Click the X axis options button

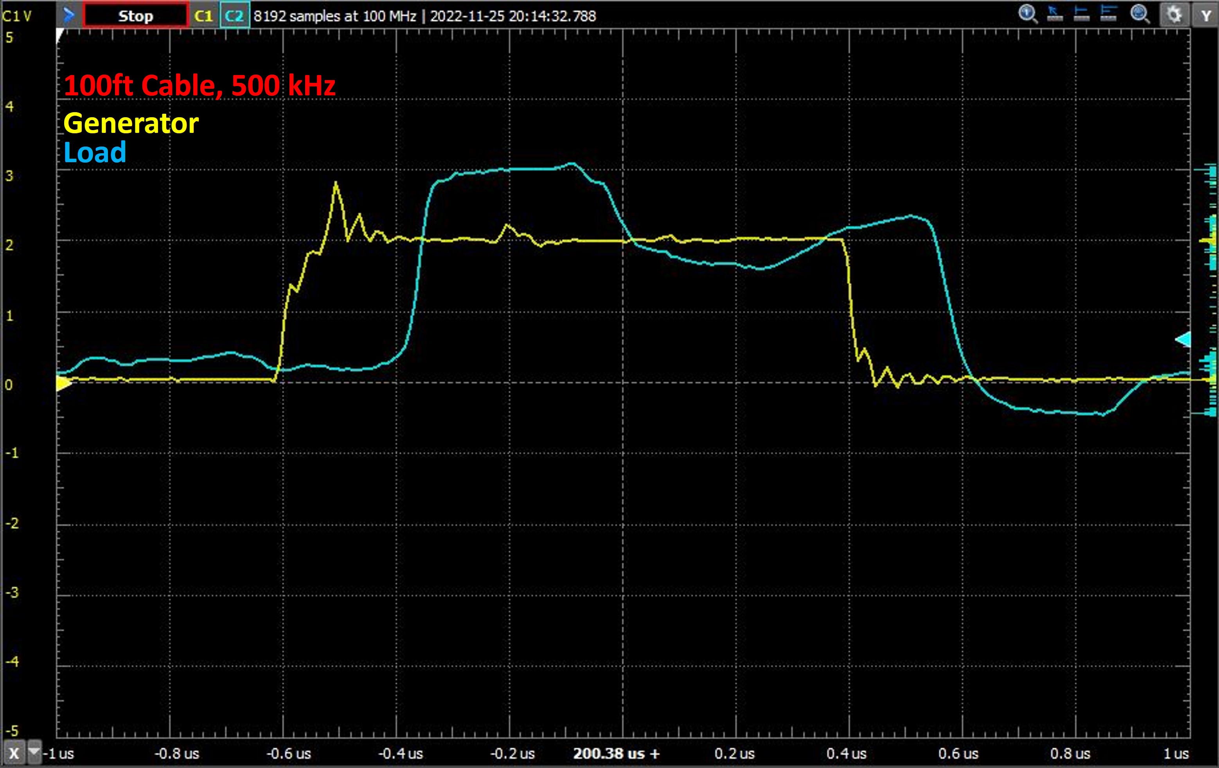pos(14,753)
